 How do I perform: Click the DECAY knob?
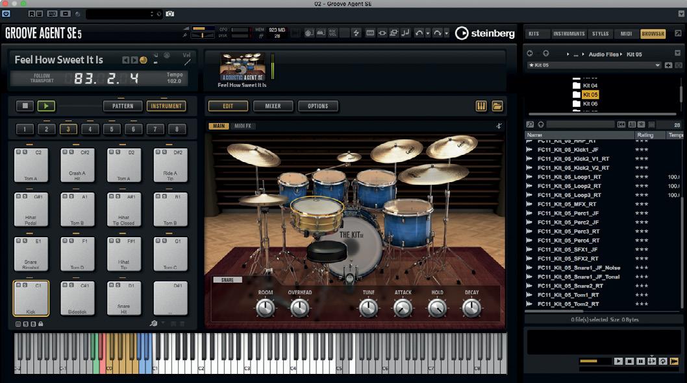pos(472,308)
